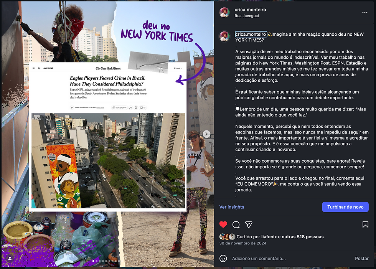
Task: Select first carousel indicator dot
Action: (x=94, y=261)
